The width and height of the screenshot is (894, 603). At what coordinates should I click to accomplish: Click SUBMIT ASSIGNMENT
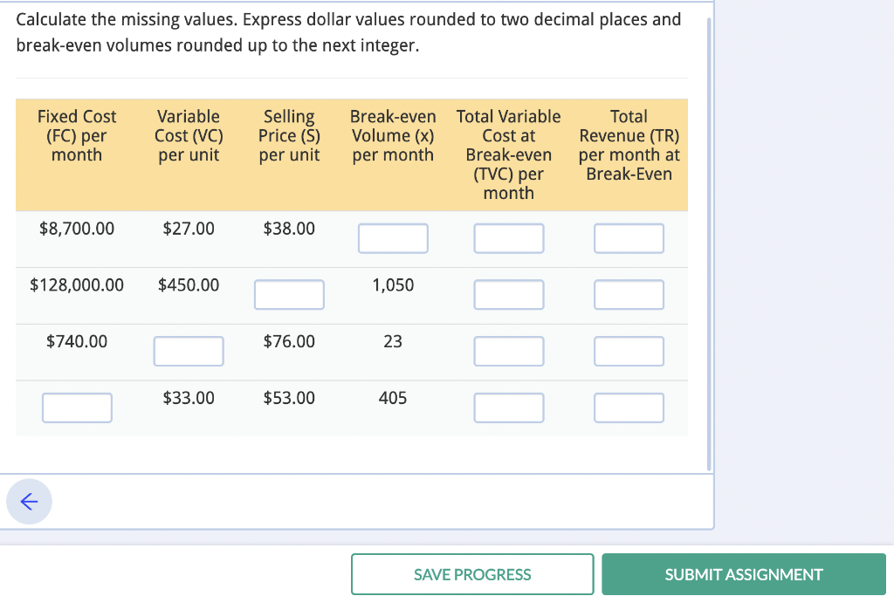coord(743,574)
